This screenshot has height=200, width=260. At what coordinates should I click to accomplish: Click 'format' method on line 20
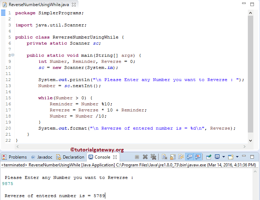tap(78, 128)
